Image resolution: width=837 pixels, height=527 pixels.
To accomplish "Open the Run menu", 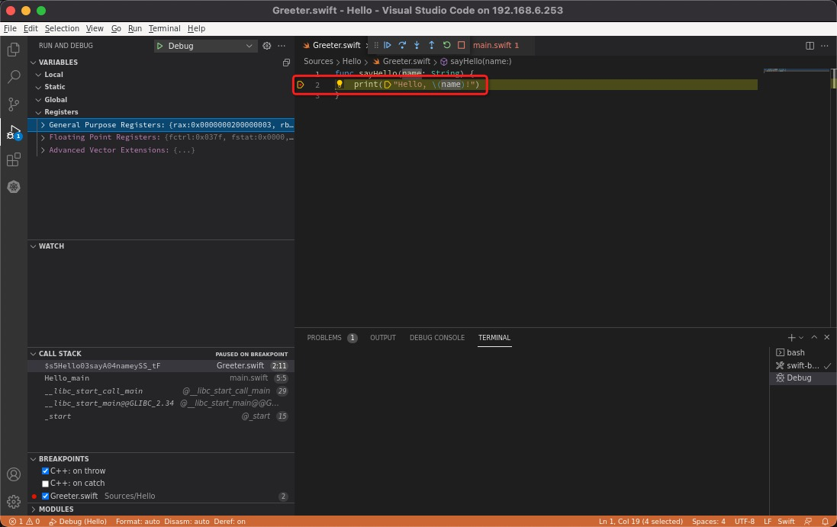I will pyautogui.click(x=135, y=28).
